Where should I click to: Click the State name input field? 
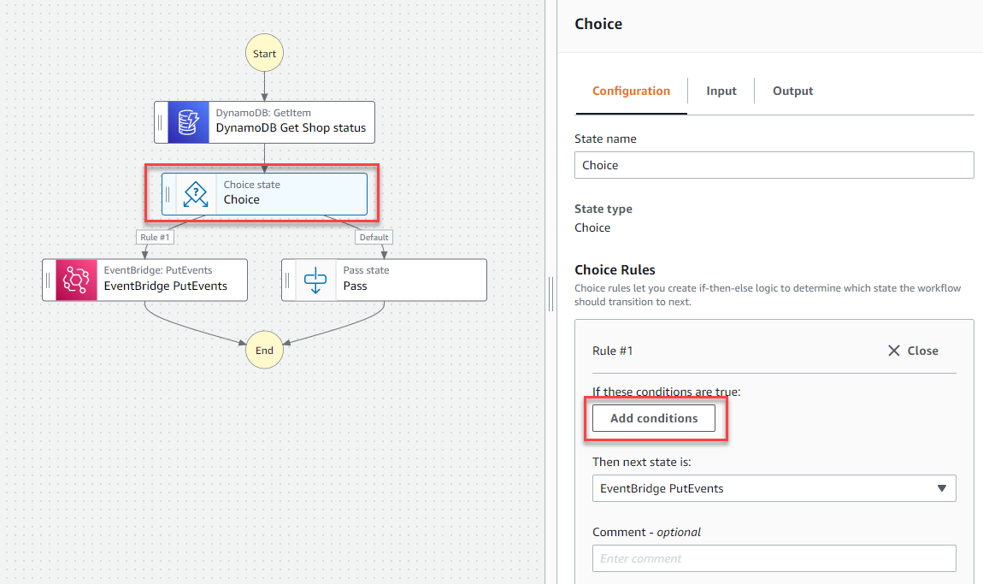coord(774,165)
